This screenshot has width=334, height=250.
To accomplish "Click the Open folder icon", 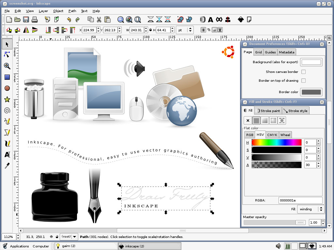I will pos(17,20).
